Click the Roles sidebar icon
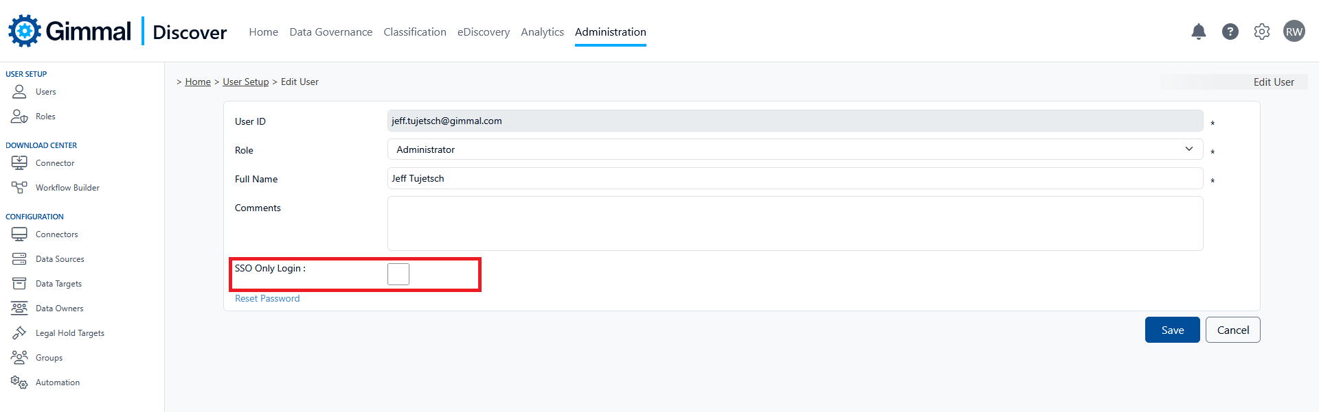 point(19,117)
